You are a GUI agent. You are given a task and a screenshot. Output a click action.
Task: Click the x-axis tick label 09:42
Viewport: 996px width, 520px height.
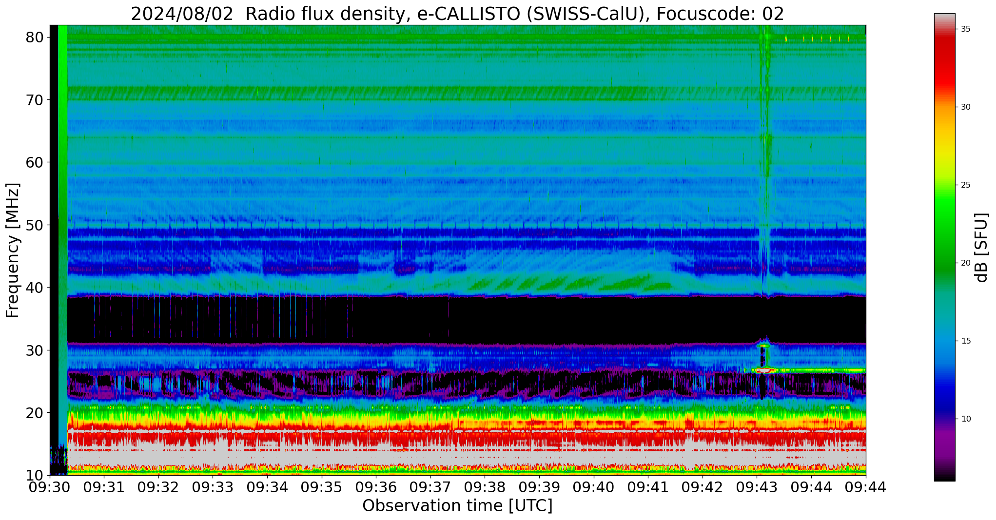pyautogui.click(x=702, y=487)
